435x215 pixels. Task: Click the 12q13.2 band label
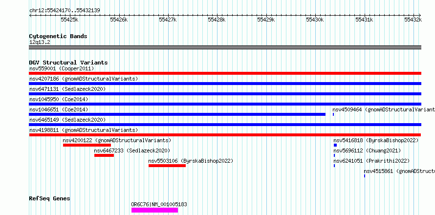(40, 43)
